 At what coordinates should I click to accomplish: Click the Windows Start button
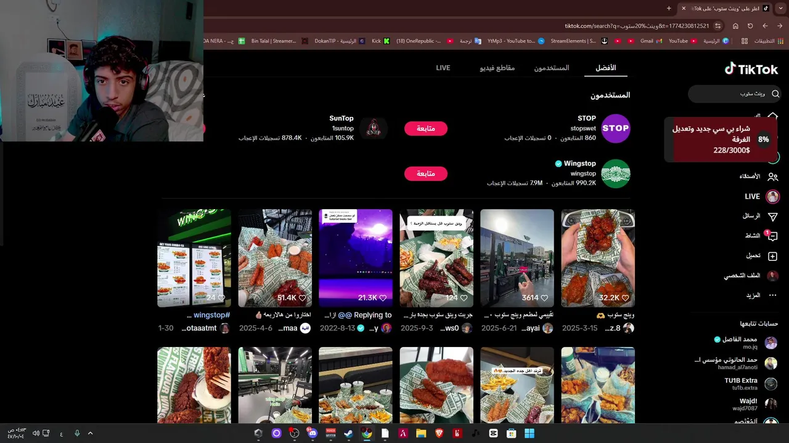(529, 433)
